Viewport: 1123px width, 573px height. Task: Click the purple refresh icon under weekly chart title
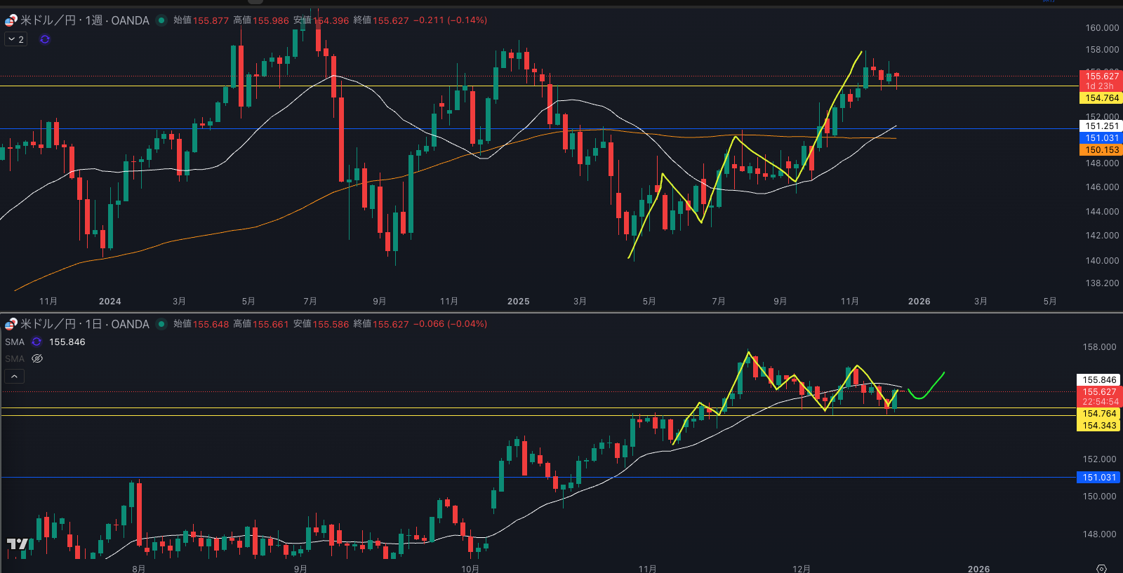[x=45, y=39]
